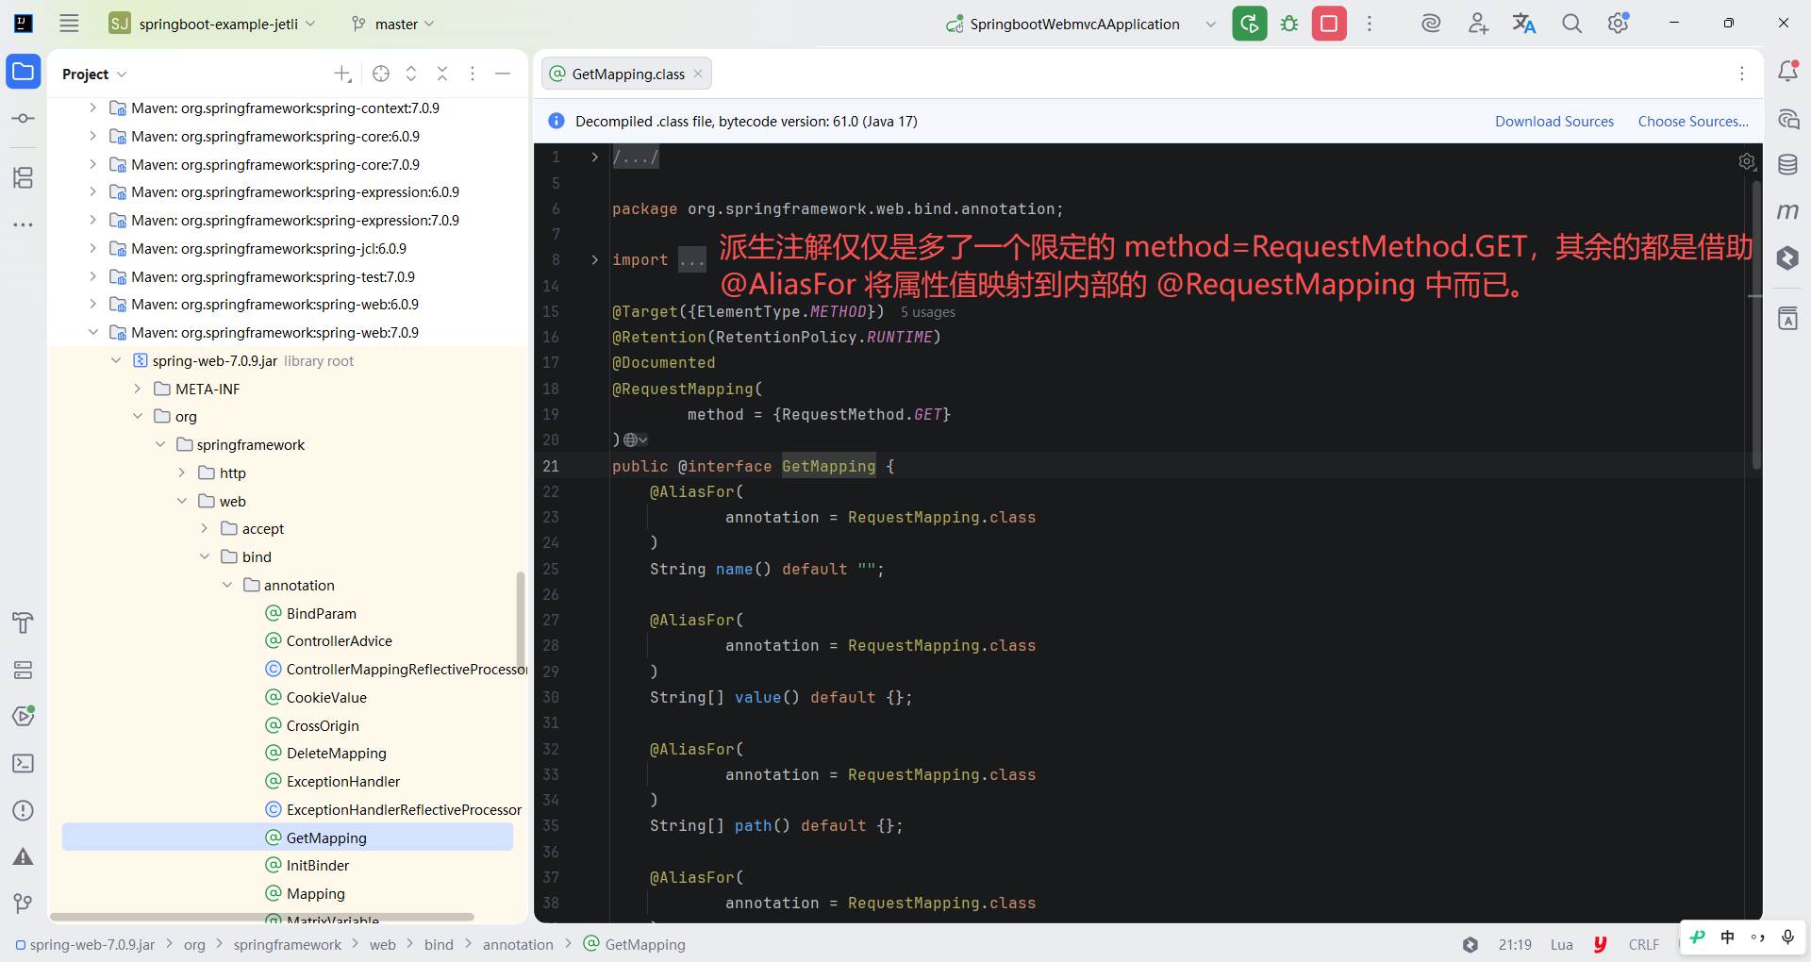Expand all in the Project tree
Screen dimensions: 1811x962
(x=411, y=74)
